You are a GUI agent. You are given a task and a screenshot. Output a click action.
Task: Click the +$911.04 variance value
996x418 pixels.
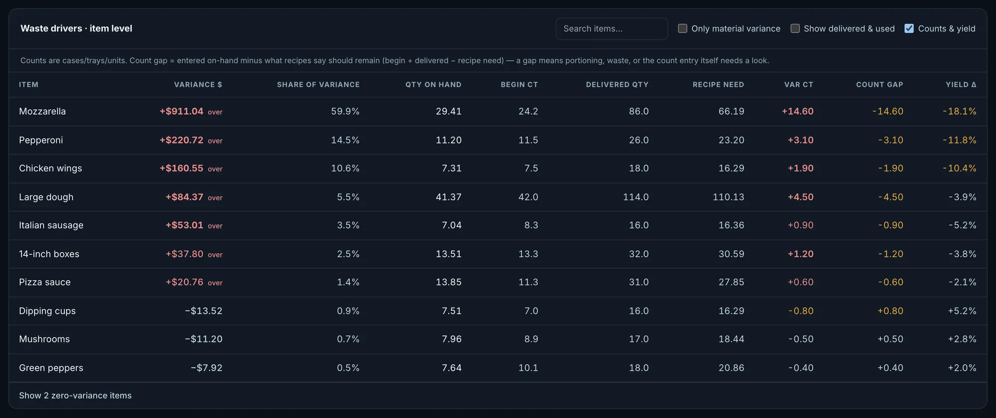(x=181, y=111)
